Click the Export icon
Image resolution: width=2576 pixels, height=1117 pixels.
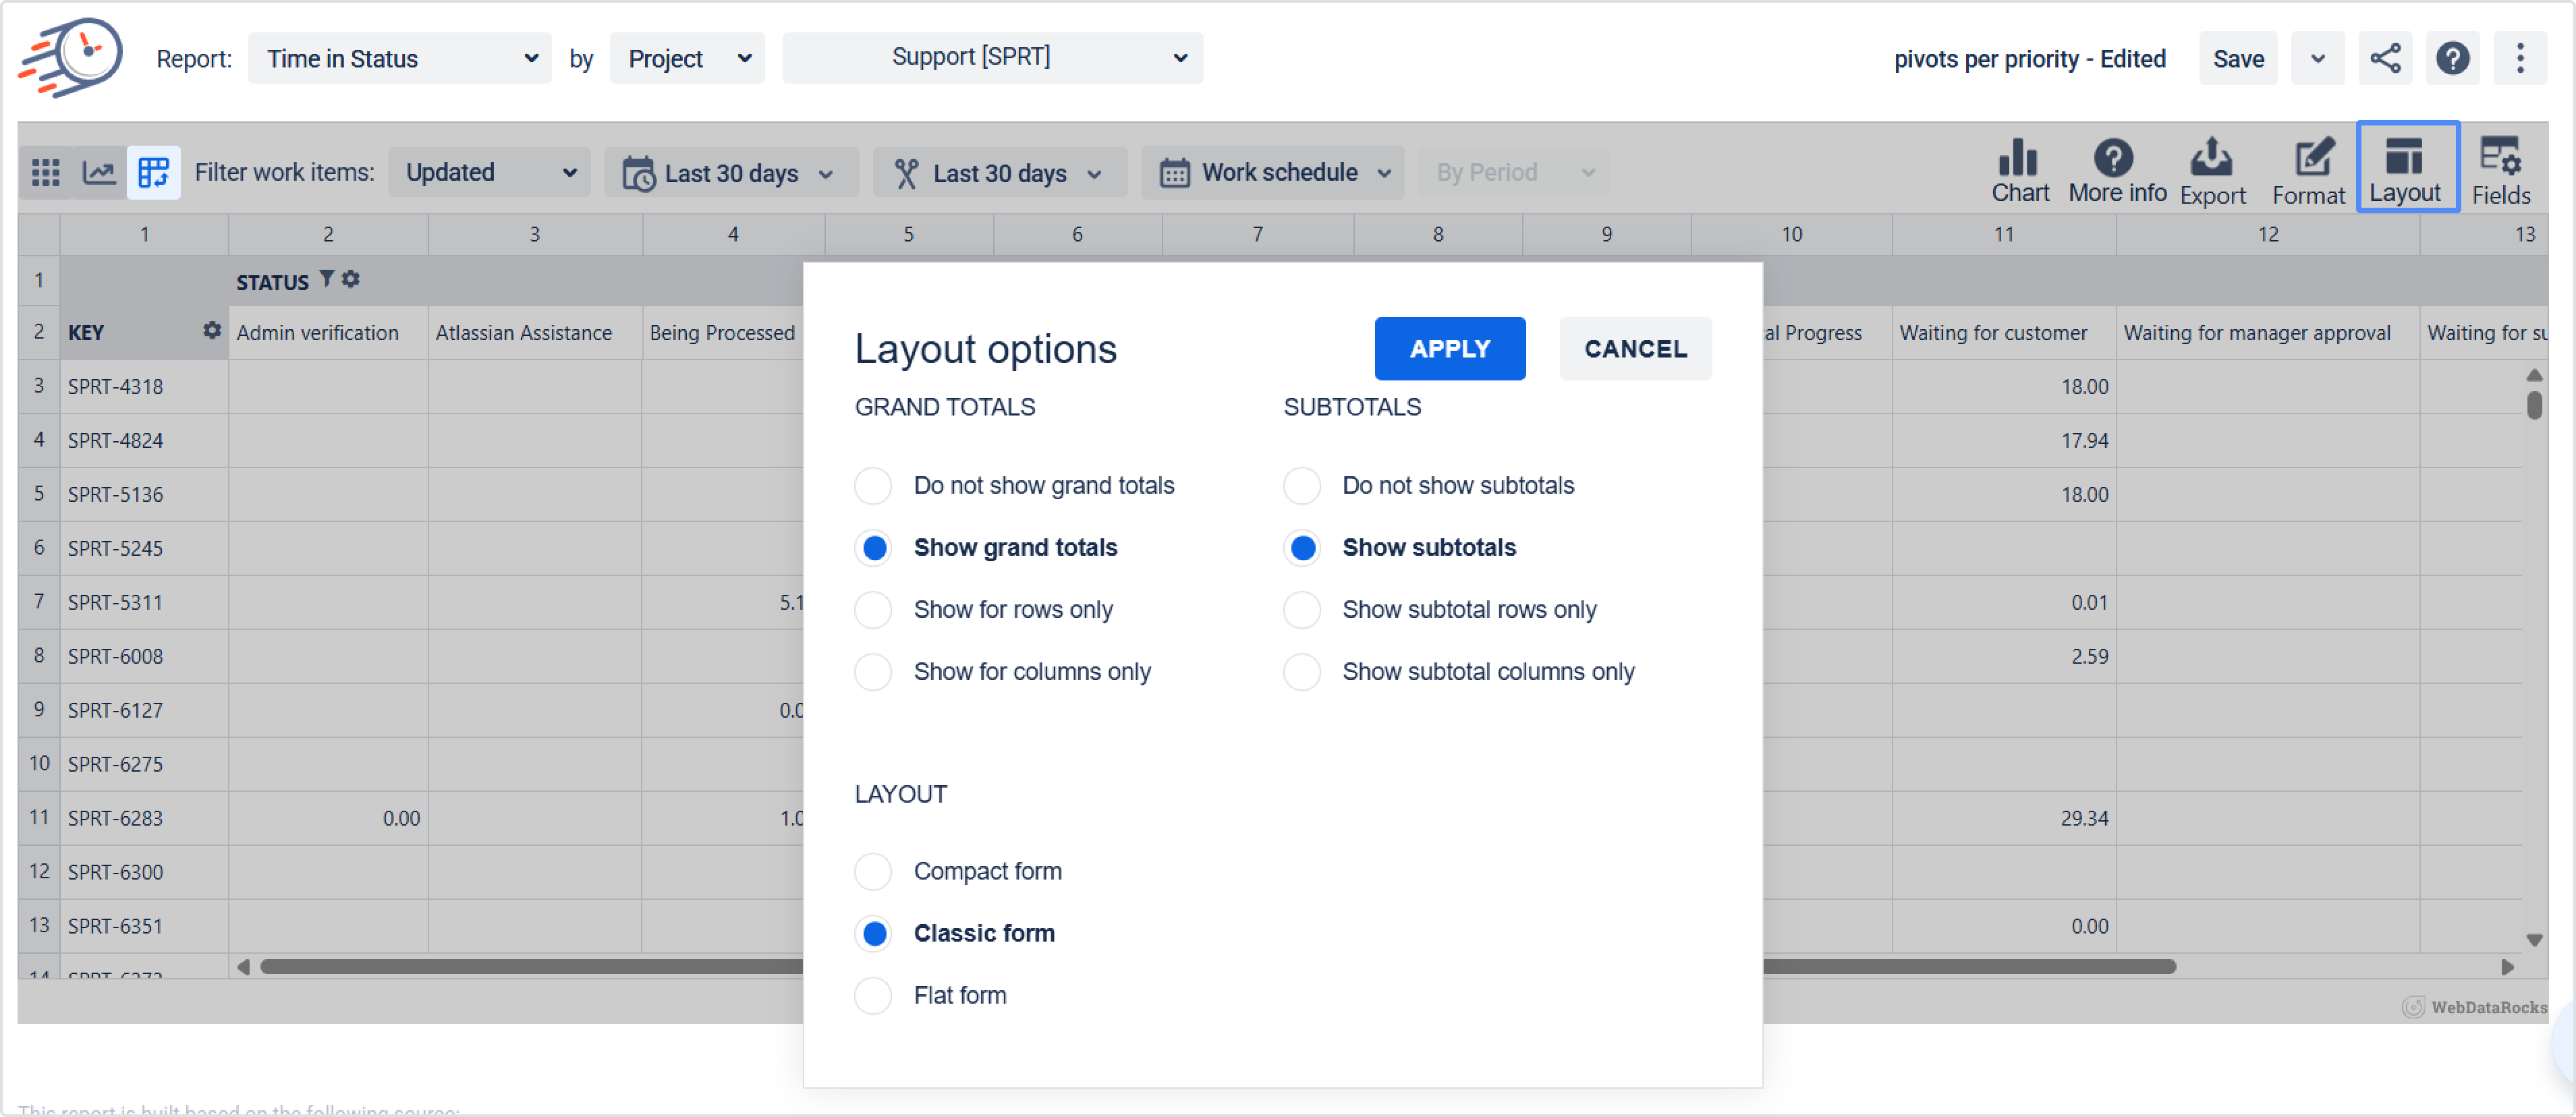[2211, 169]
